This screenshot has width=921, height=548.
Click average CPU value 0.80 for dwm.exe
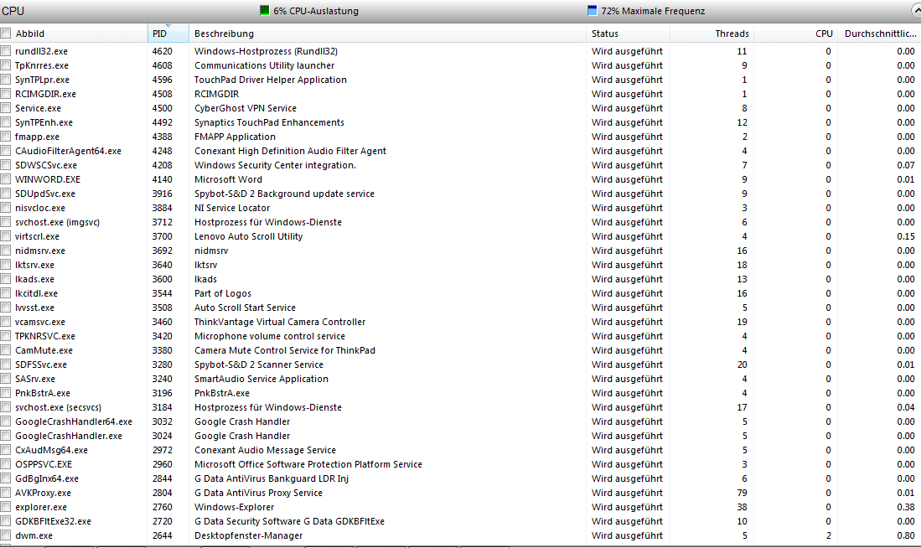906,535
